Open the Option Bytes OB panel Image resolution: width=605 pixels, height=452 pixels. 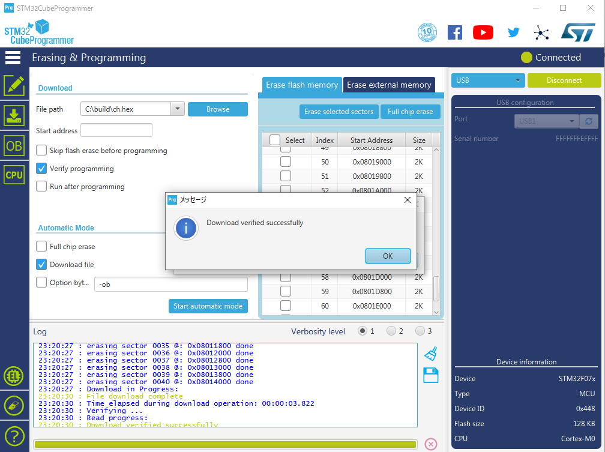[14, 145]
